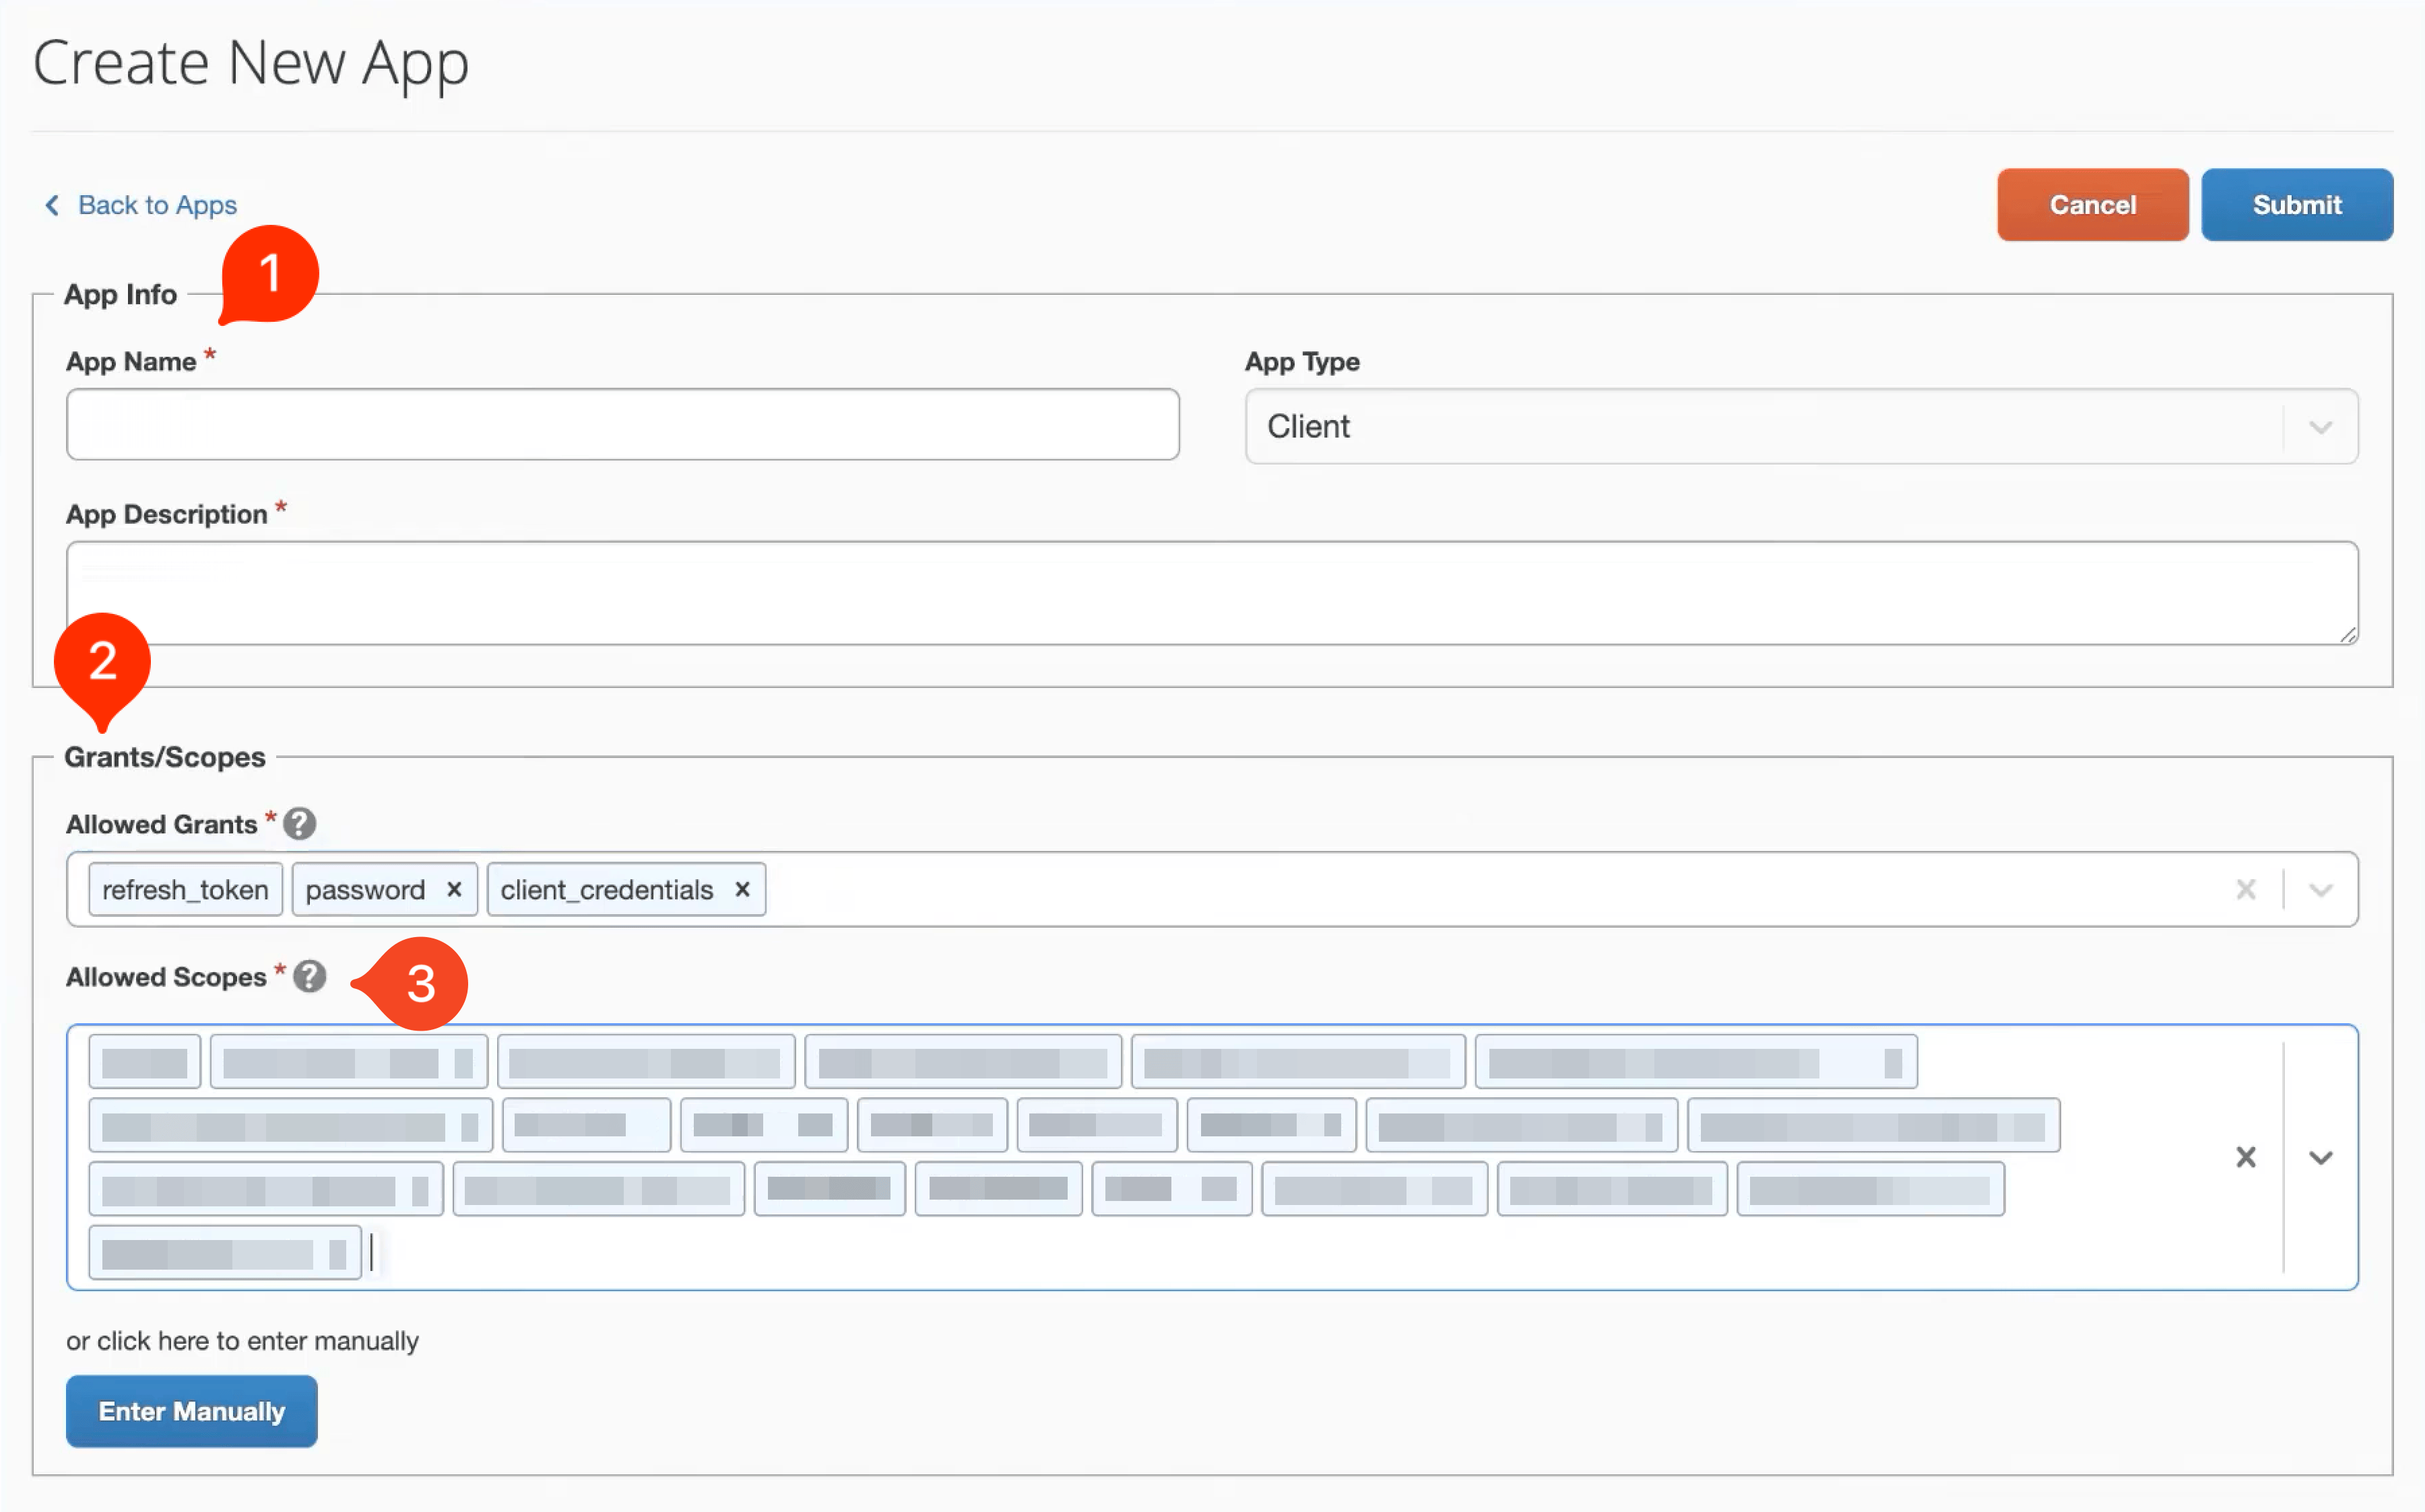Click the Back to Apps link

[140, 205]
